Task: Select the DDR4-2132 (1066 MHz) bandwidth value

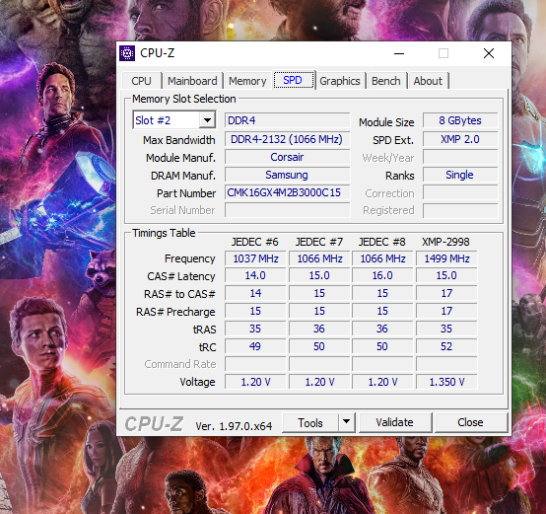Action: click(287, 139)
